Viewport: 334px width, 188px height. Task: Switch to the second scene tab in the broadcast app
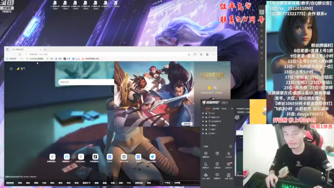click(216, 109)
